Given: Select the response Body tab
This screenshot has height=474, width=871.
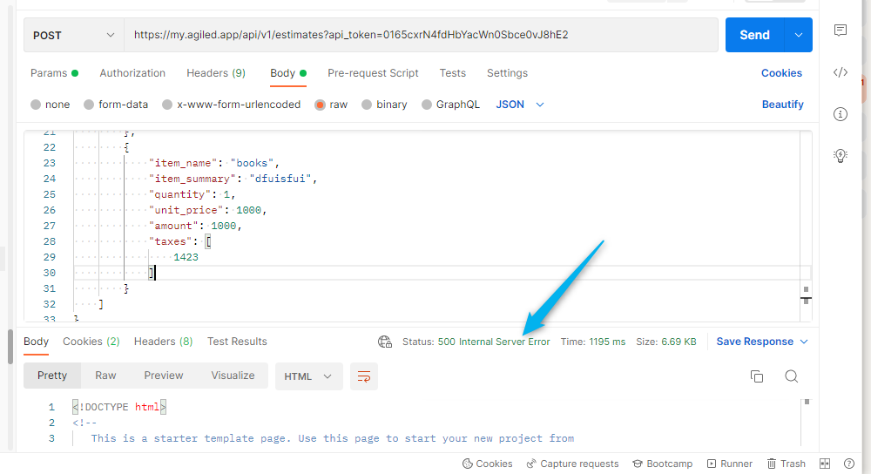Looking at the screenshot, I should click(36, 342).
